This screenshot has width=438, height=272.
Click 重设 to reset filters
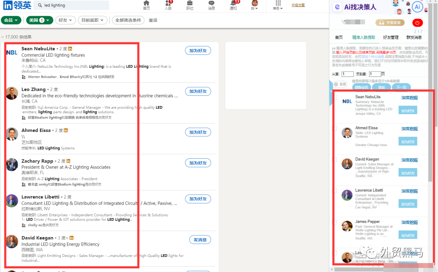coord(153,20)
